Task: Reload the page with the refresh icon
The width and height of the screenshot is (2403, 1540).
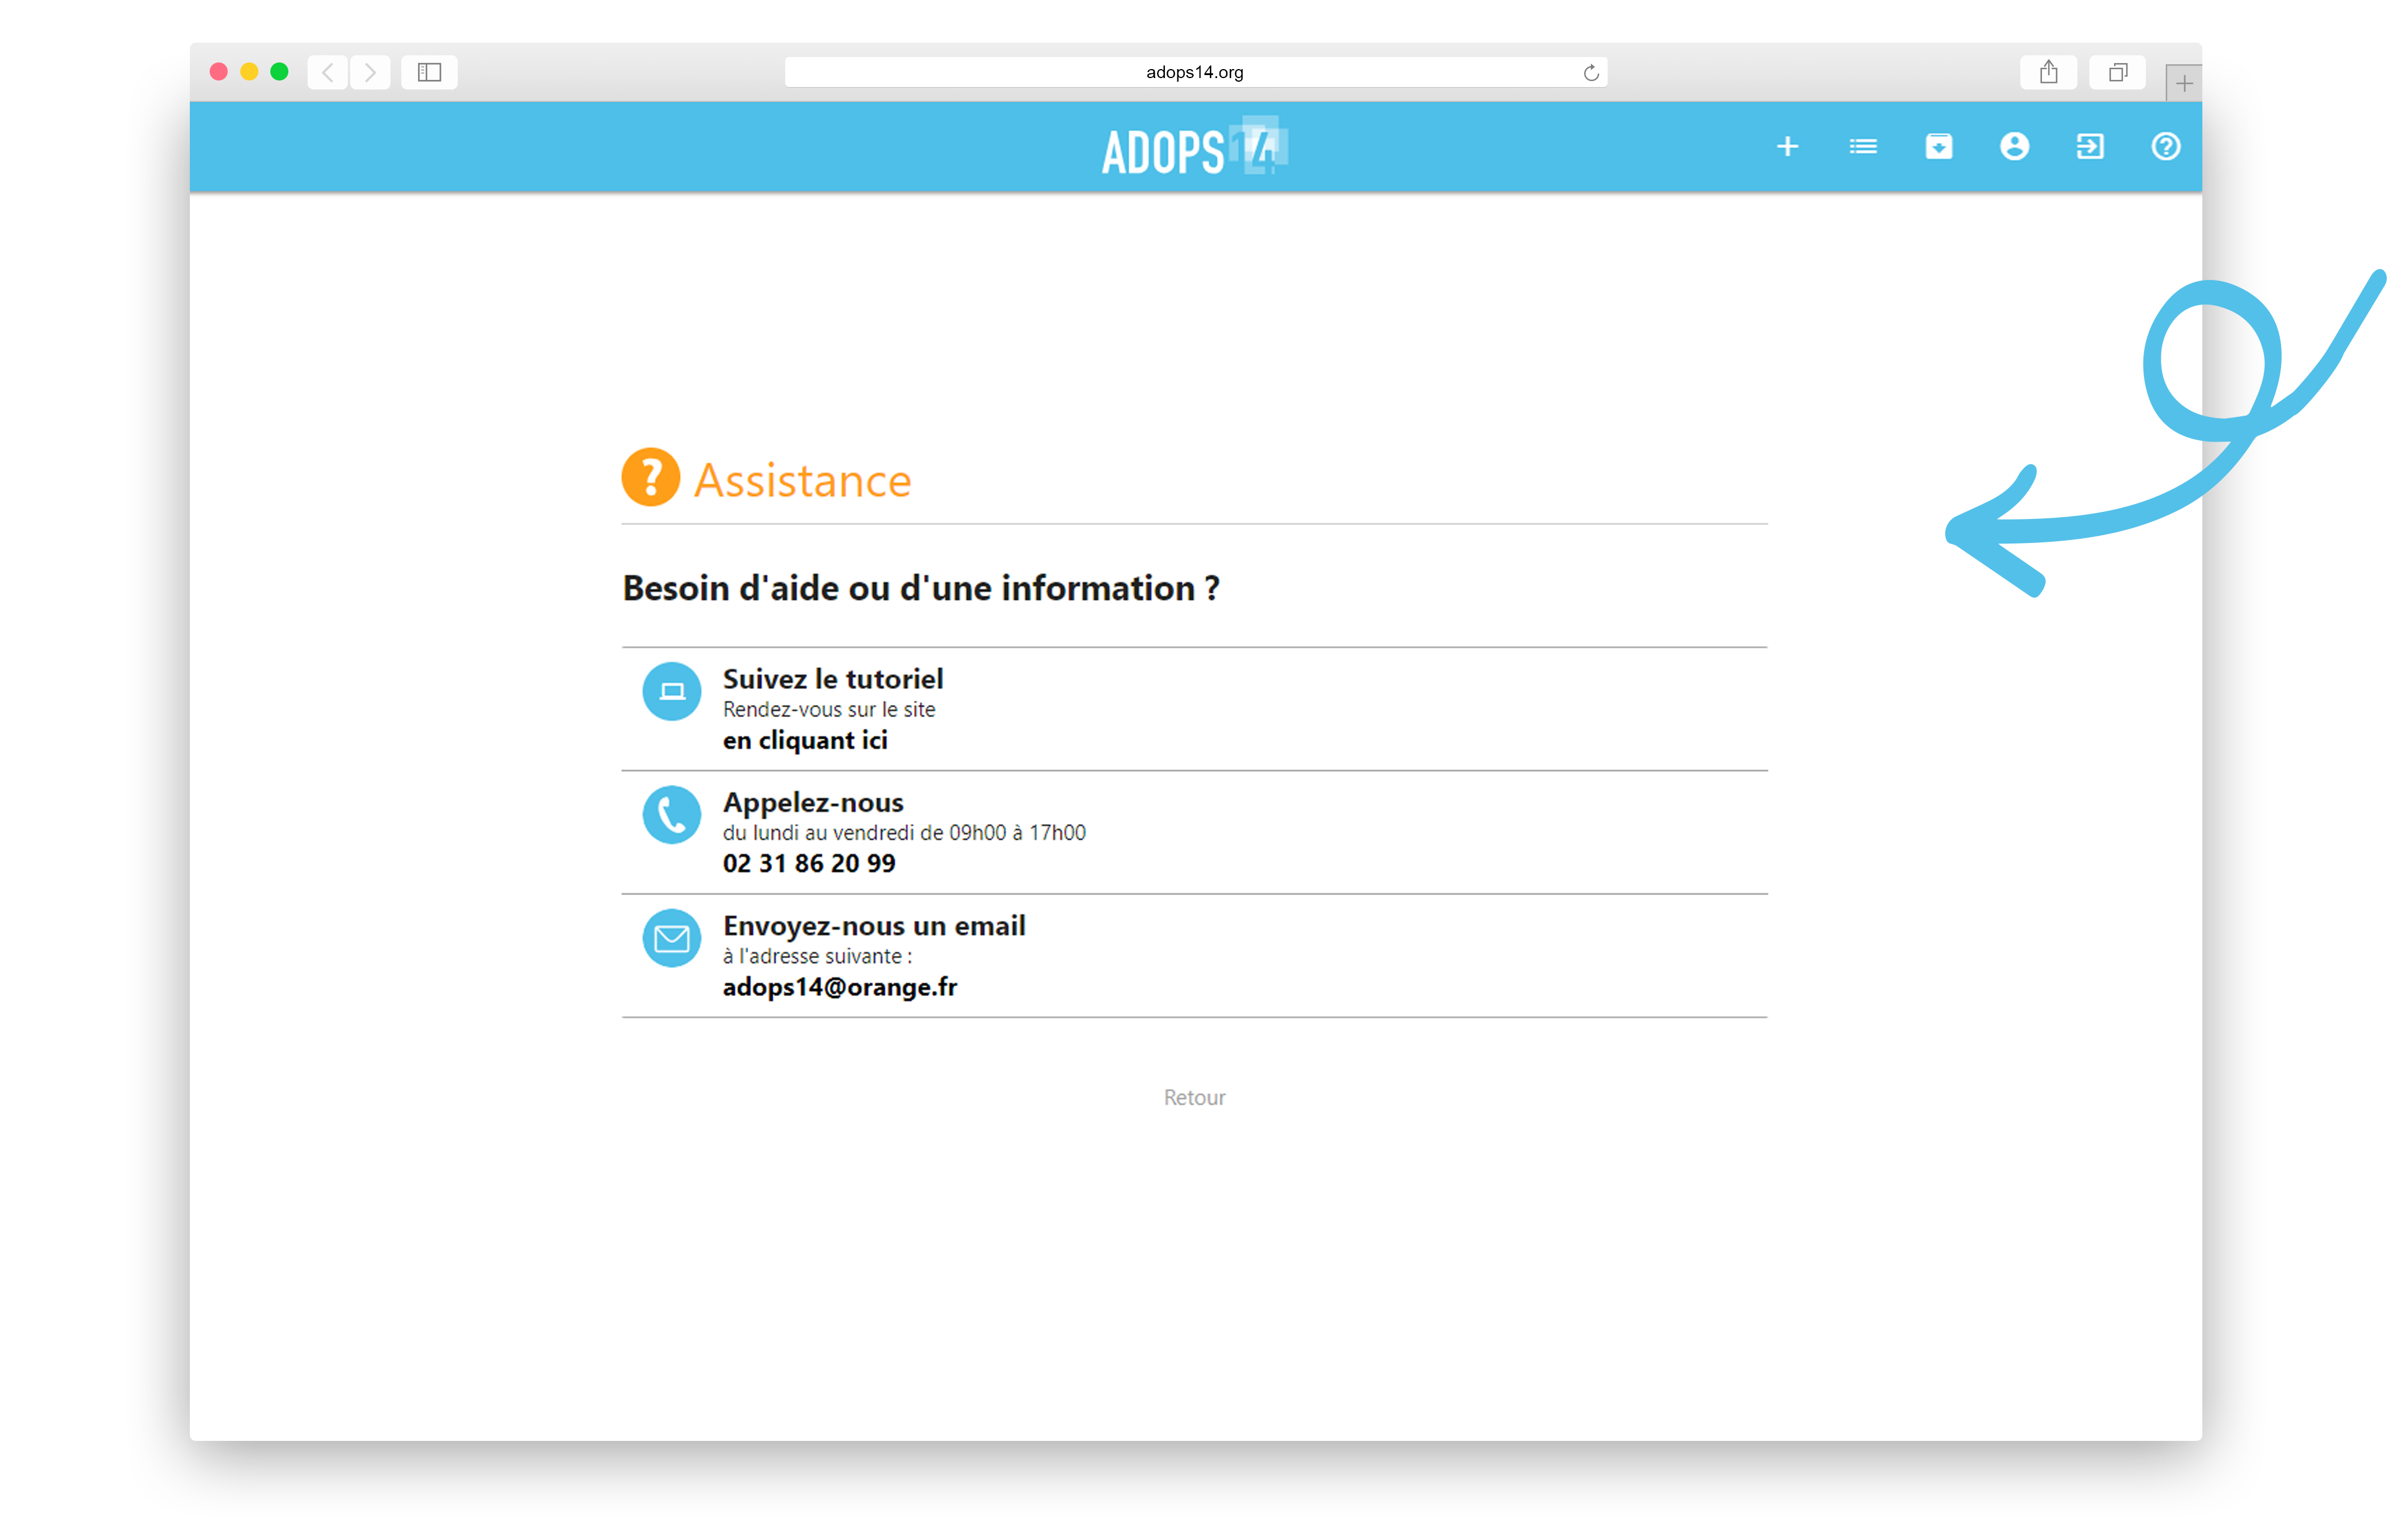Action: (x=1590, y=72)
